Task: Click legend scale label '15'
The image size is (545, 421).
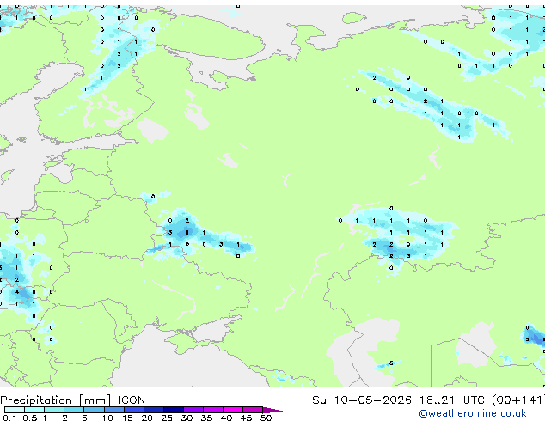Action: [127, 418]
